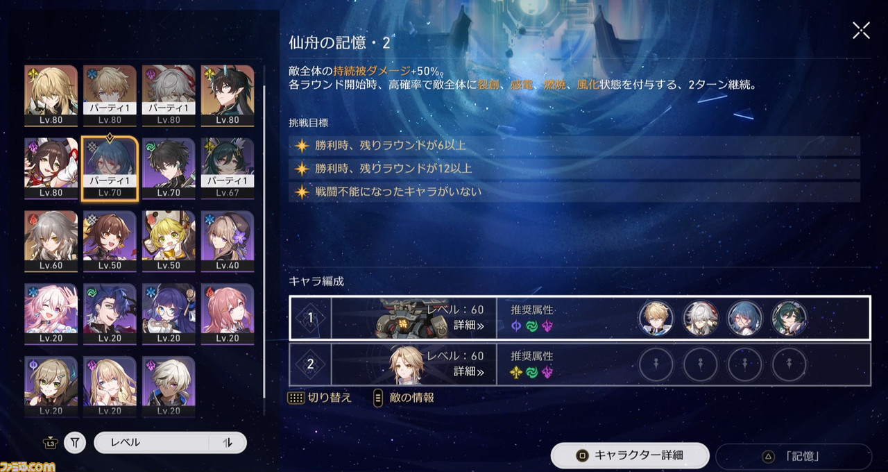Toggle the sort order arrows button
The width and height of the screenshot is (888, 472).
pos(228,442)
